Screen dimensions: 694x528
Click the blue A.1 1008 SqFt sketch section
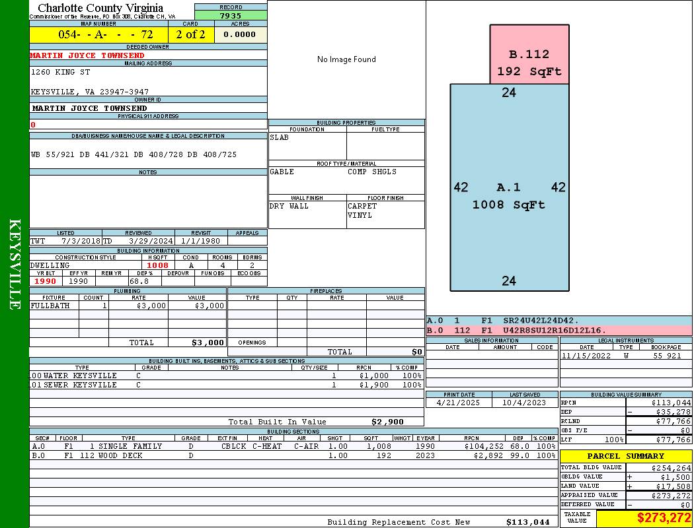pyautogui.click(x=510, y=187)
